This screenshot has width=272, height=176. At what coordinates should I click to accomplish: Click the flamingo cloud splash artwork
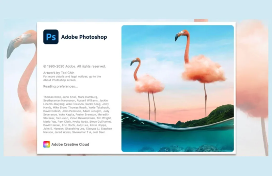tap(178, 89)
